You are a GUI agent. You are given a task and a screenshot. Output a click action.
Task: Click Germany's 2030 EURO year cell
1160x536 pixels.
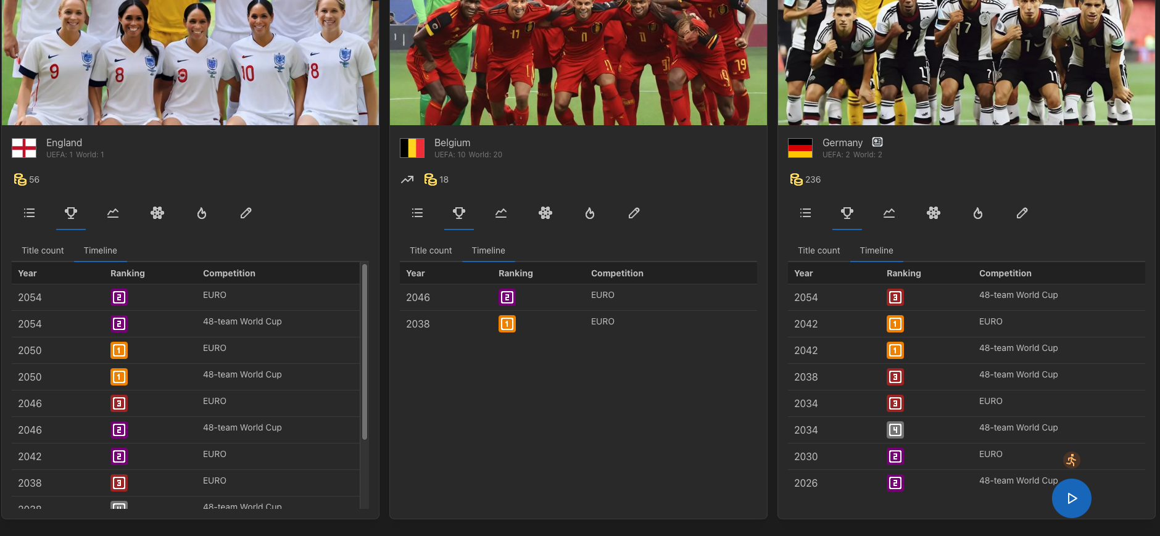coord(806,456)
